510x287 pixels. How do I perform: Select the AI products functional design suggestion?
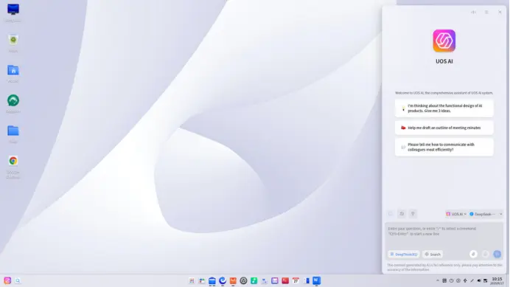point(444,108)
